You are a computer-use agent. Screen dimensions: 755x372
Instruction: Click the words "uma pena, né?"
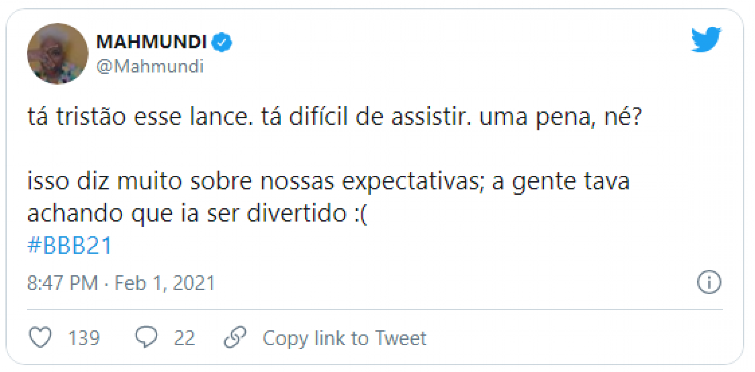point(560,117)
